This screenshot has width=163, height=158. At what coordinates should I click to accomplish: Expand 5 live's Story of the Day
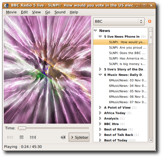click(100, 69)
